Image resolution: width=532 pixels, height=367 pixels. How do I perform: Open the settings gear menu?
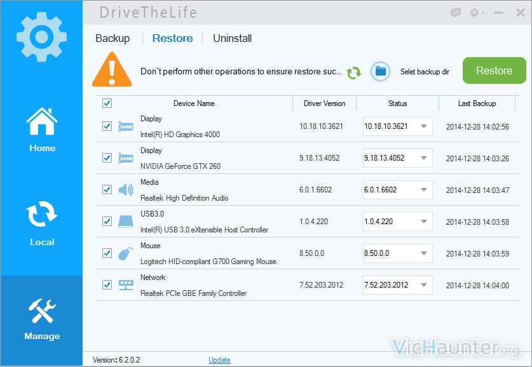click(476, 13)
